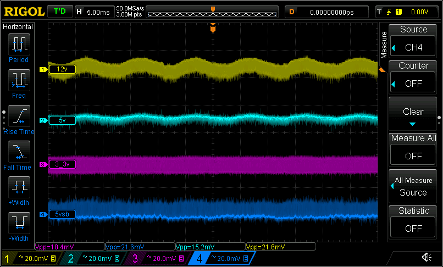Expand the Clear menu arrow
The height and width of the screenshot is (267, 443).
point(412,124)
